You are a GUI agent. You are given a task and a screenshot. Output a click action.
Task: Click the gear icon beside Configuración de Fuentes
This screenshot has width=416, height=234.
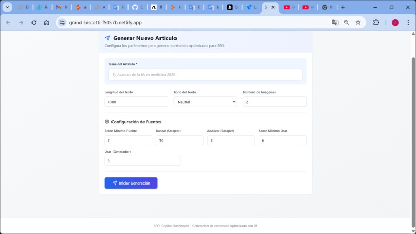pyautogui.click(x=107, y=121)
